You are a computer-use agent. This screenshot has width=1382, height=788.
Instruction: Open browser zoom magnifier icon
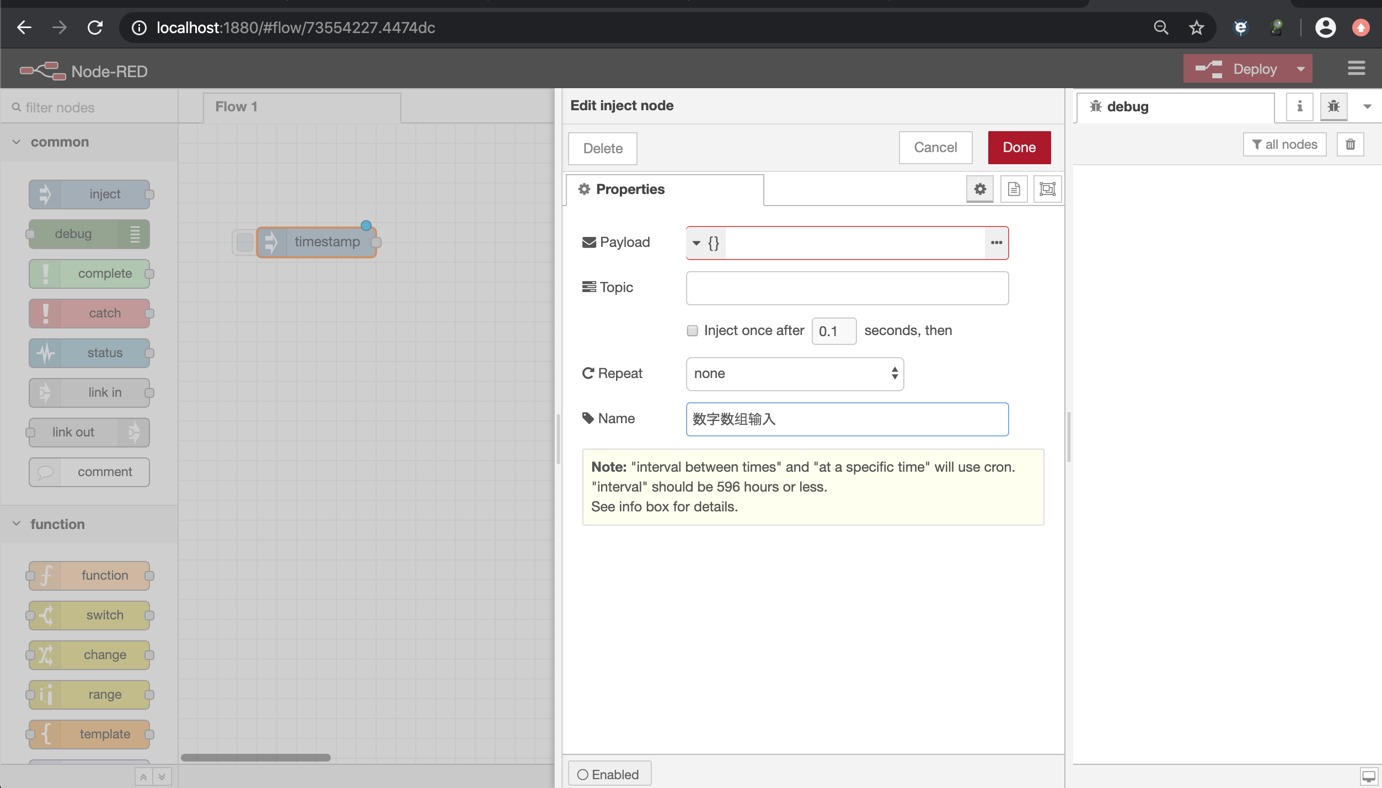1161,28
